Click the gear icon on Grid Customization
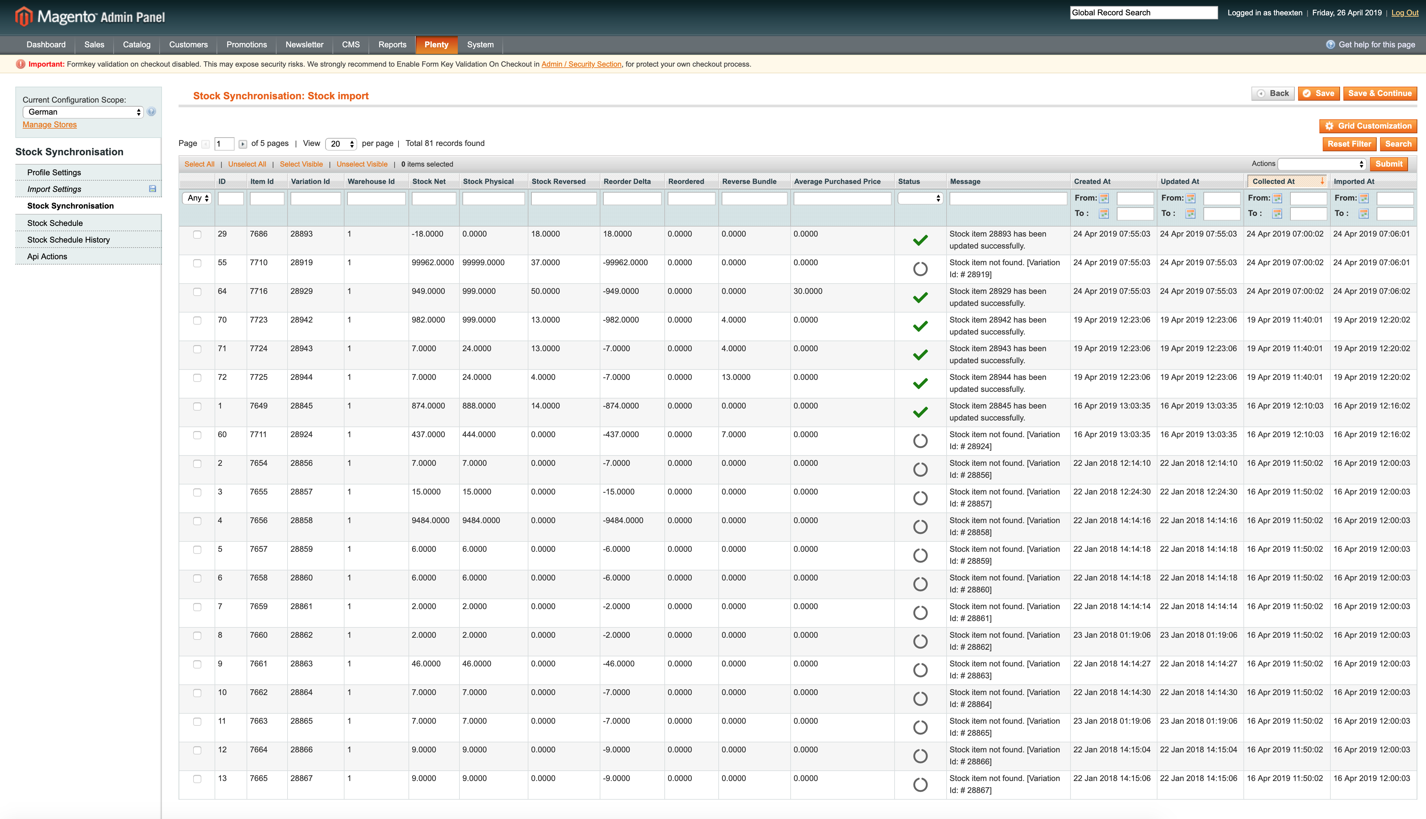 pos(1329,126)
